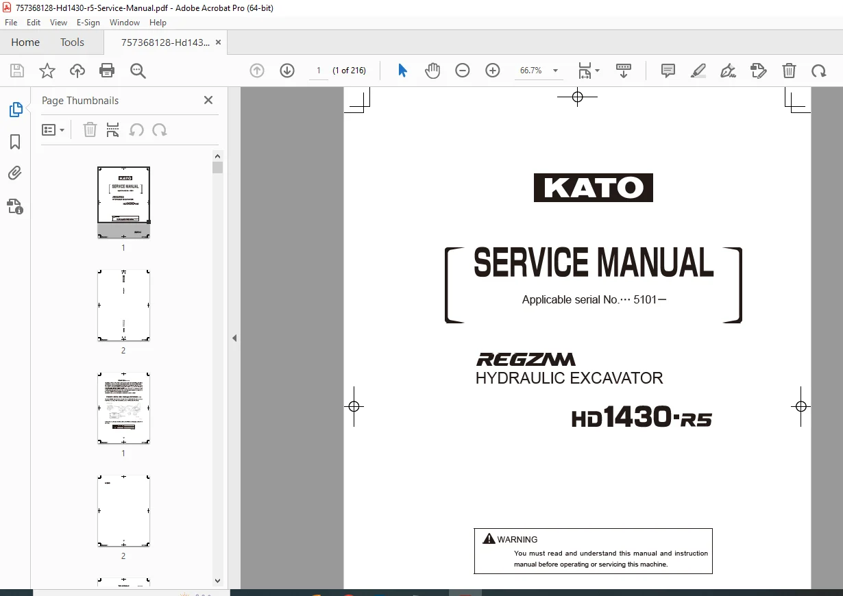Rotate thumbnail clockwise
The height and width of the screenshot is (596, 843).
tap(160, 130)
